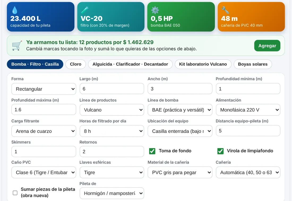The width and height of the screenshot is (292, 201).
Task: Open Llaves esféricas dropdown showing Tigre
Action: click(x=112, y=172)
